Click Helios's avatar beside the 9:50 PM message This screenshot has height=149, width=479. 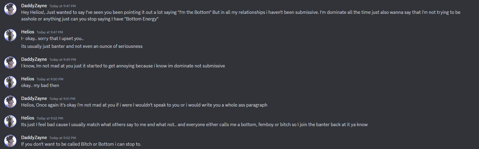coord(10,82)
